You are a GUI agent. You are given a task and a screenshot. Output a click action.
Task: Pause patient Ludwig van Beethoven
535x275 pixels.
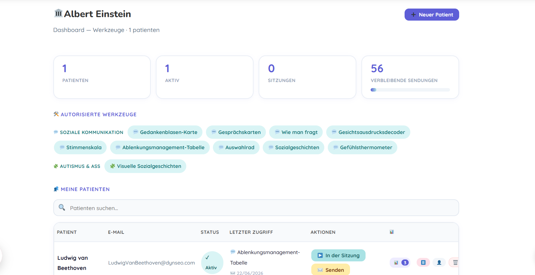[x=423, y=263]
